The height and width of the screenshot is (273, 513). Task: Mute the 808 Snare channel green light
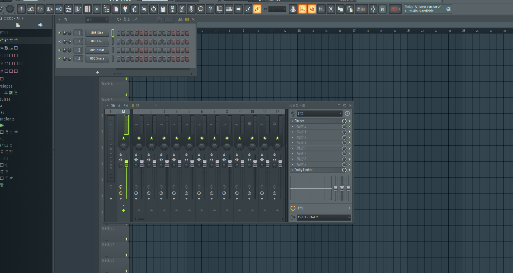click(x=60, y=59)
